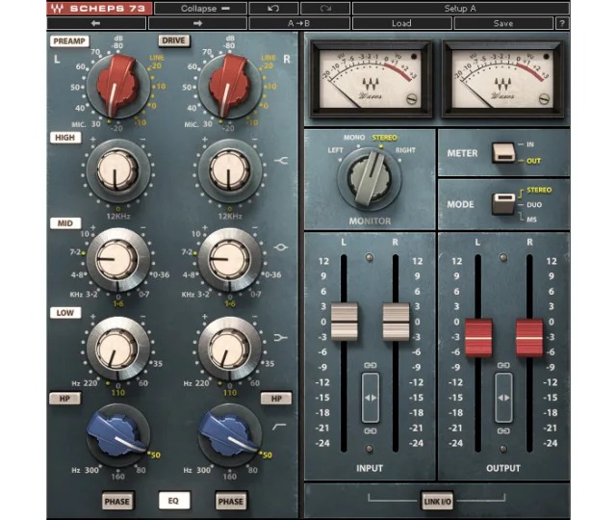Click the left channel mid gain knob
Image resolution: width=616 pixels, height=520 pixels.
(117, 260)
